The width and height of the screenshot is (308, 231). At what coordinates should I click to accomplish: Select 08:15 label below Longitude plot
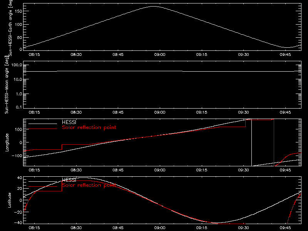pyautogui.click(x=34, y=170)
